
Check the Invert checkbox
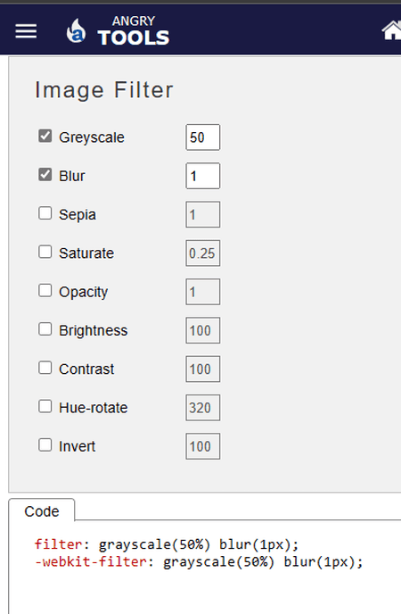coord(45,444)
